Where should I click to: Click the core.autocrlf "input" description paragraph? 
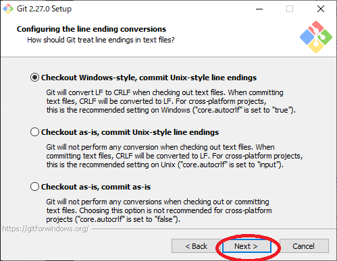coord(174,156)
